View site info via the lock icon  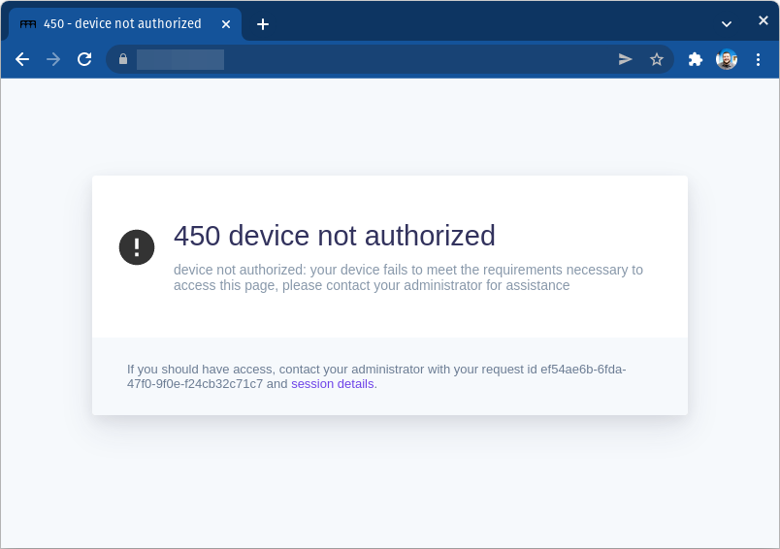coord(123,59)
